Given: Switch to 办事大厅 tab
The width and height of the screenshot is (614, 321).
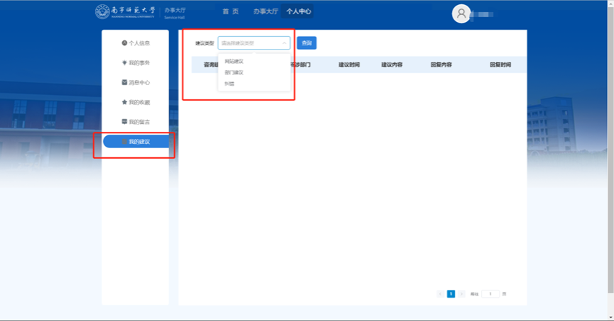Looking at the screenshot, I should pos(266,12).
